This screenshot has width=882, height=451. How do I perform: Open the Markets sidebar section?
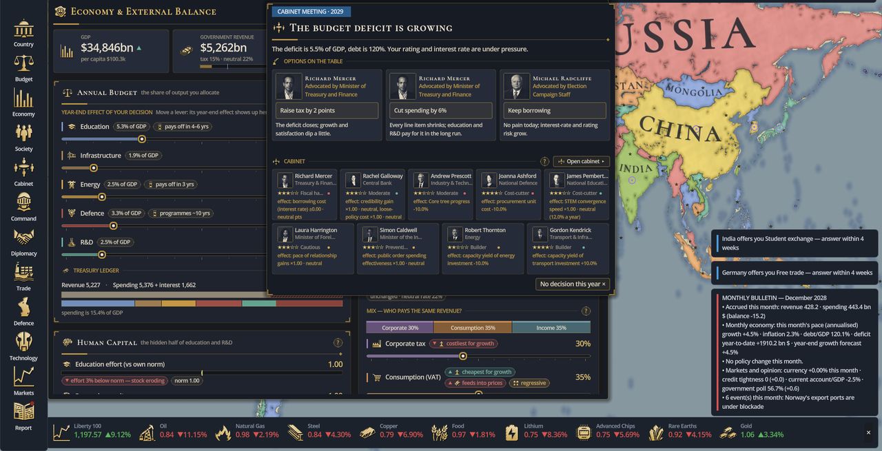point(23,381)
